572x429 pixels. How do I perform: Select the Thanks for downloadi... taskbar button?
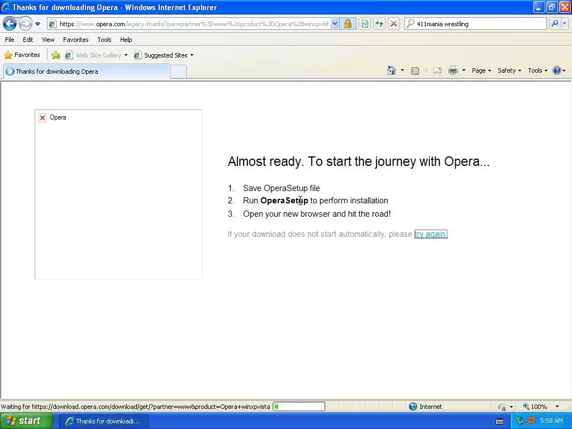pyautogui.click(x=103, y=421)
